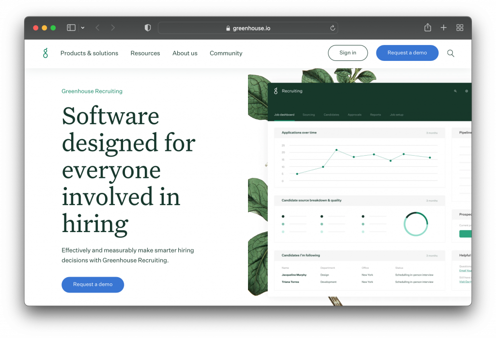
Task: Go forward with the browser forward arrow
Action: click(x=113, y=28)
